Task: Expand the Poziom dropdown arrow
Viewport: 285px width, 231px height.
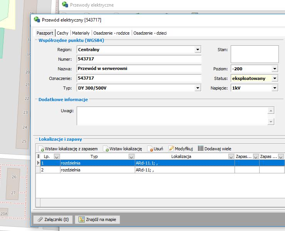Action: (275, 69)
